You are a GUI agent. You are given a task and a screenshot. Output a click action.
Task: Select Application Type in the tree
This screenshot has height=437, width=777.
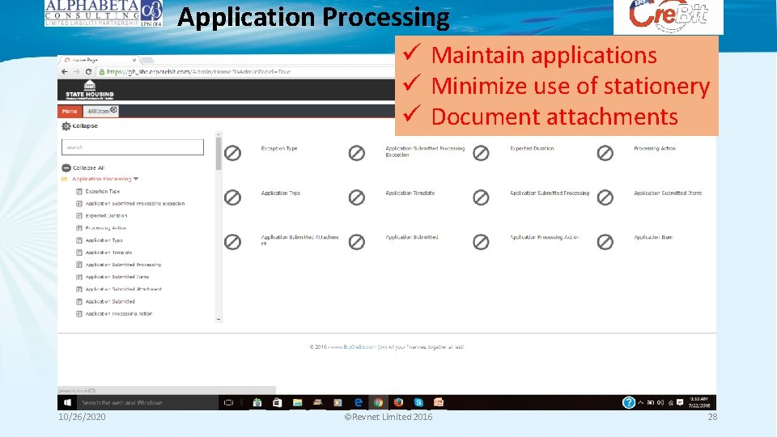[x=104, y=240]
